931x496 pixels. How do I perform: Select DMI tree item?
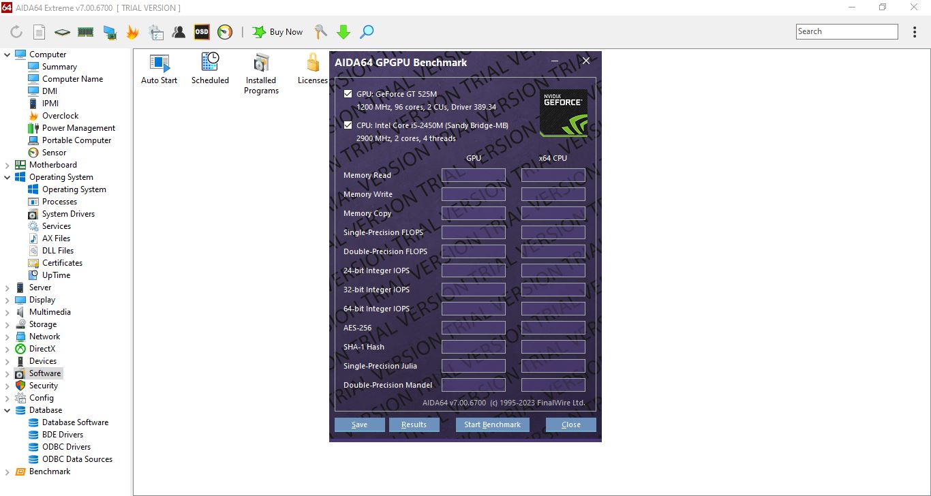coord(50,91)
